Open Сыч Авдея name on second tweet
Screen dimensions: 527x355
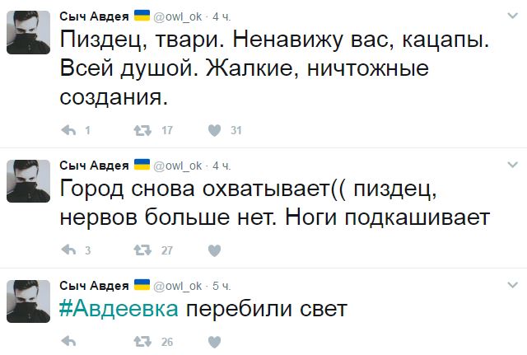[x=94, y=166]
